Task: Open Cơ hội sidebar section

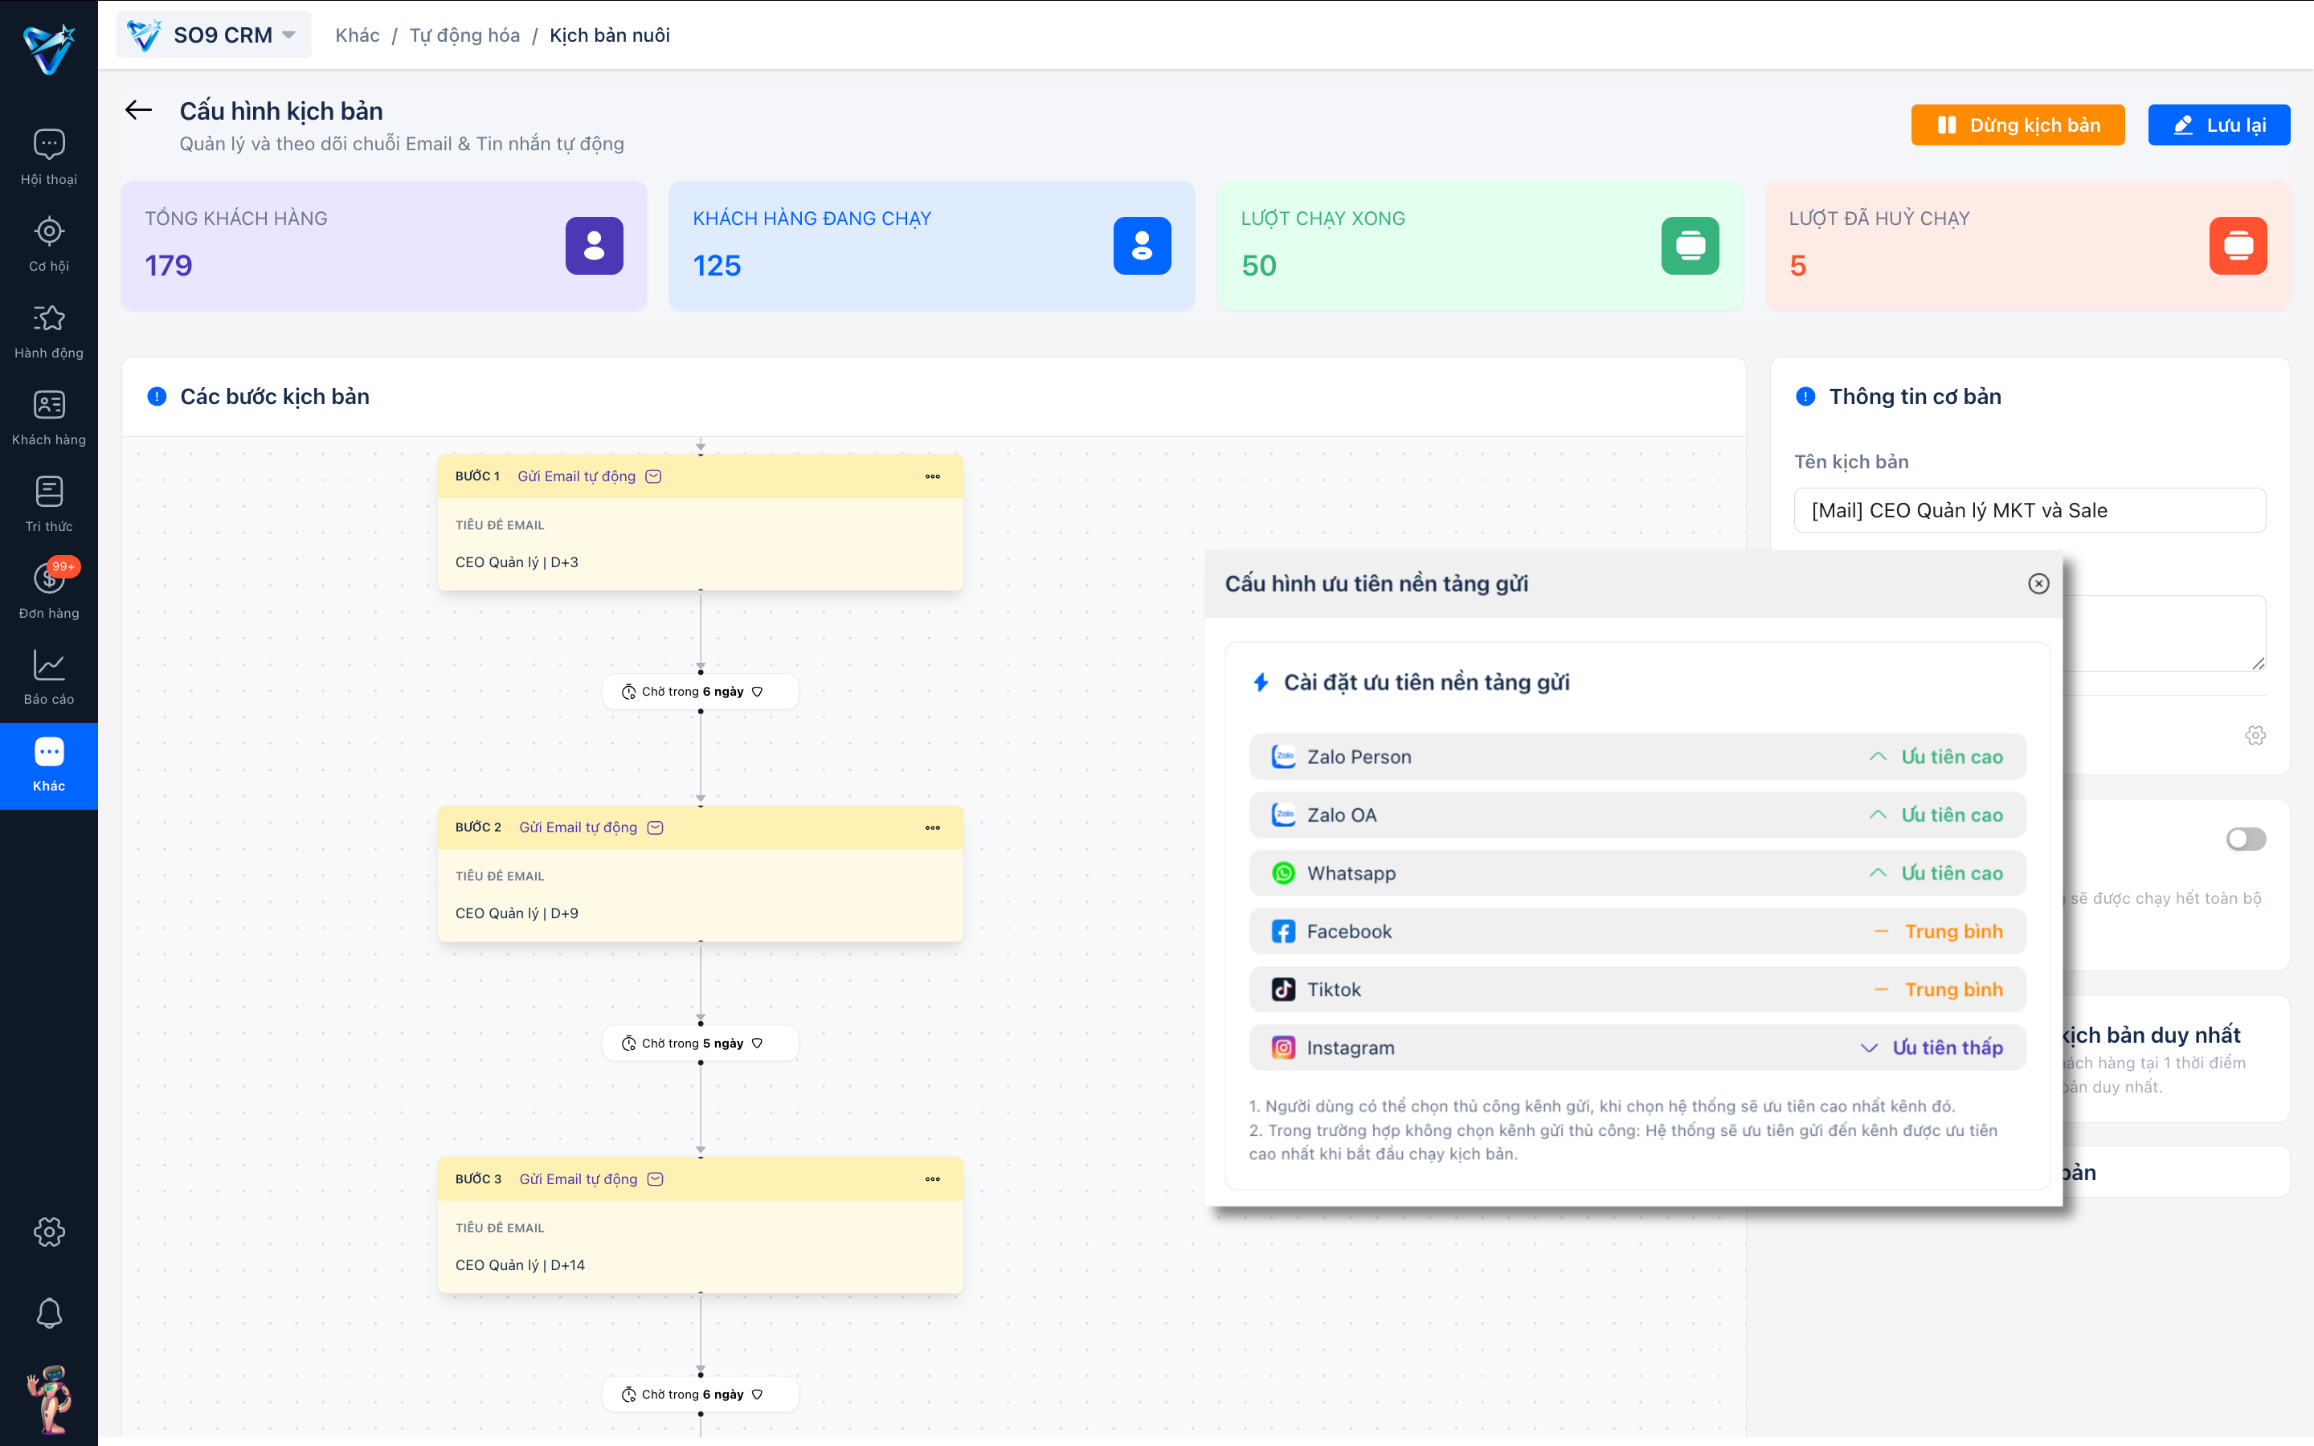Action: click(x=49, y=245)
